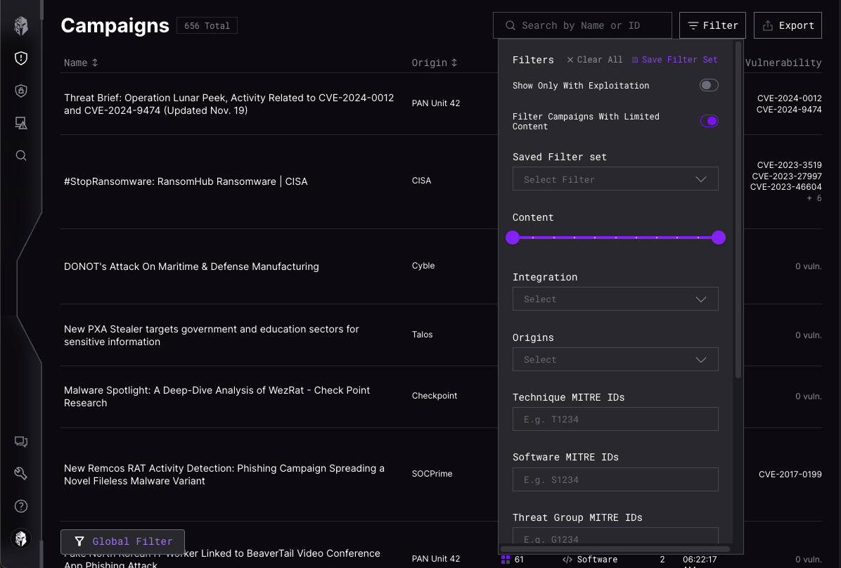Sort campaigns by Origin column header
This screenshot has width=841, height=568.
click(x=434, y=63)
